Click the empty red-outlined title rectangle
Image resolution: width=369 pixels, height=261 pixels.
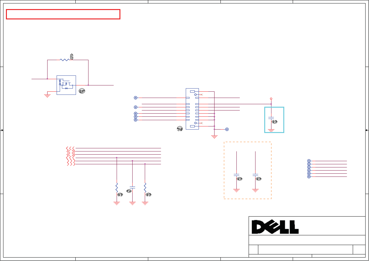click(x=63, y=14)
